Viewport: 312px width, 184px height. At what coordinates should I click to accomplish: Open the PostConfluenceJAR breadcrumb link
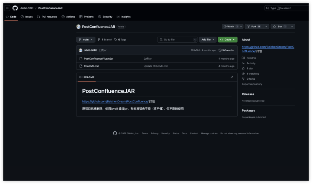click(x=51, y=8)
